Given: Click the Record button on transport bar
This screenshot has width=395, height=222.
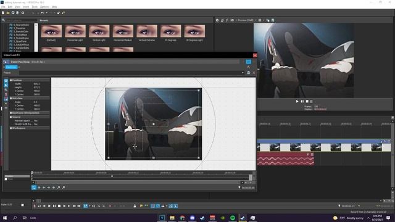Looking at the screenshot, I should [x=35, y=206].
